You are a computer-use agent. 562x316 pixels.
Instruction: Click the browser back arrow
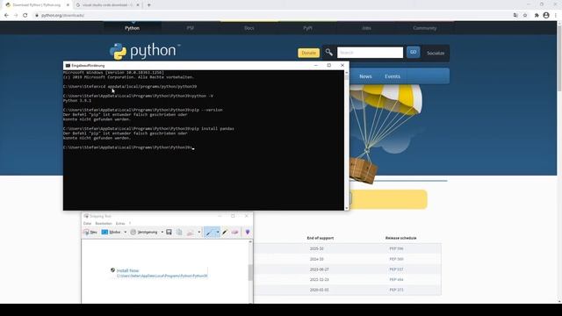(6, 16)
